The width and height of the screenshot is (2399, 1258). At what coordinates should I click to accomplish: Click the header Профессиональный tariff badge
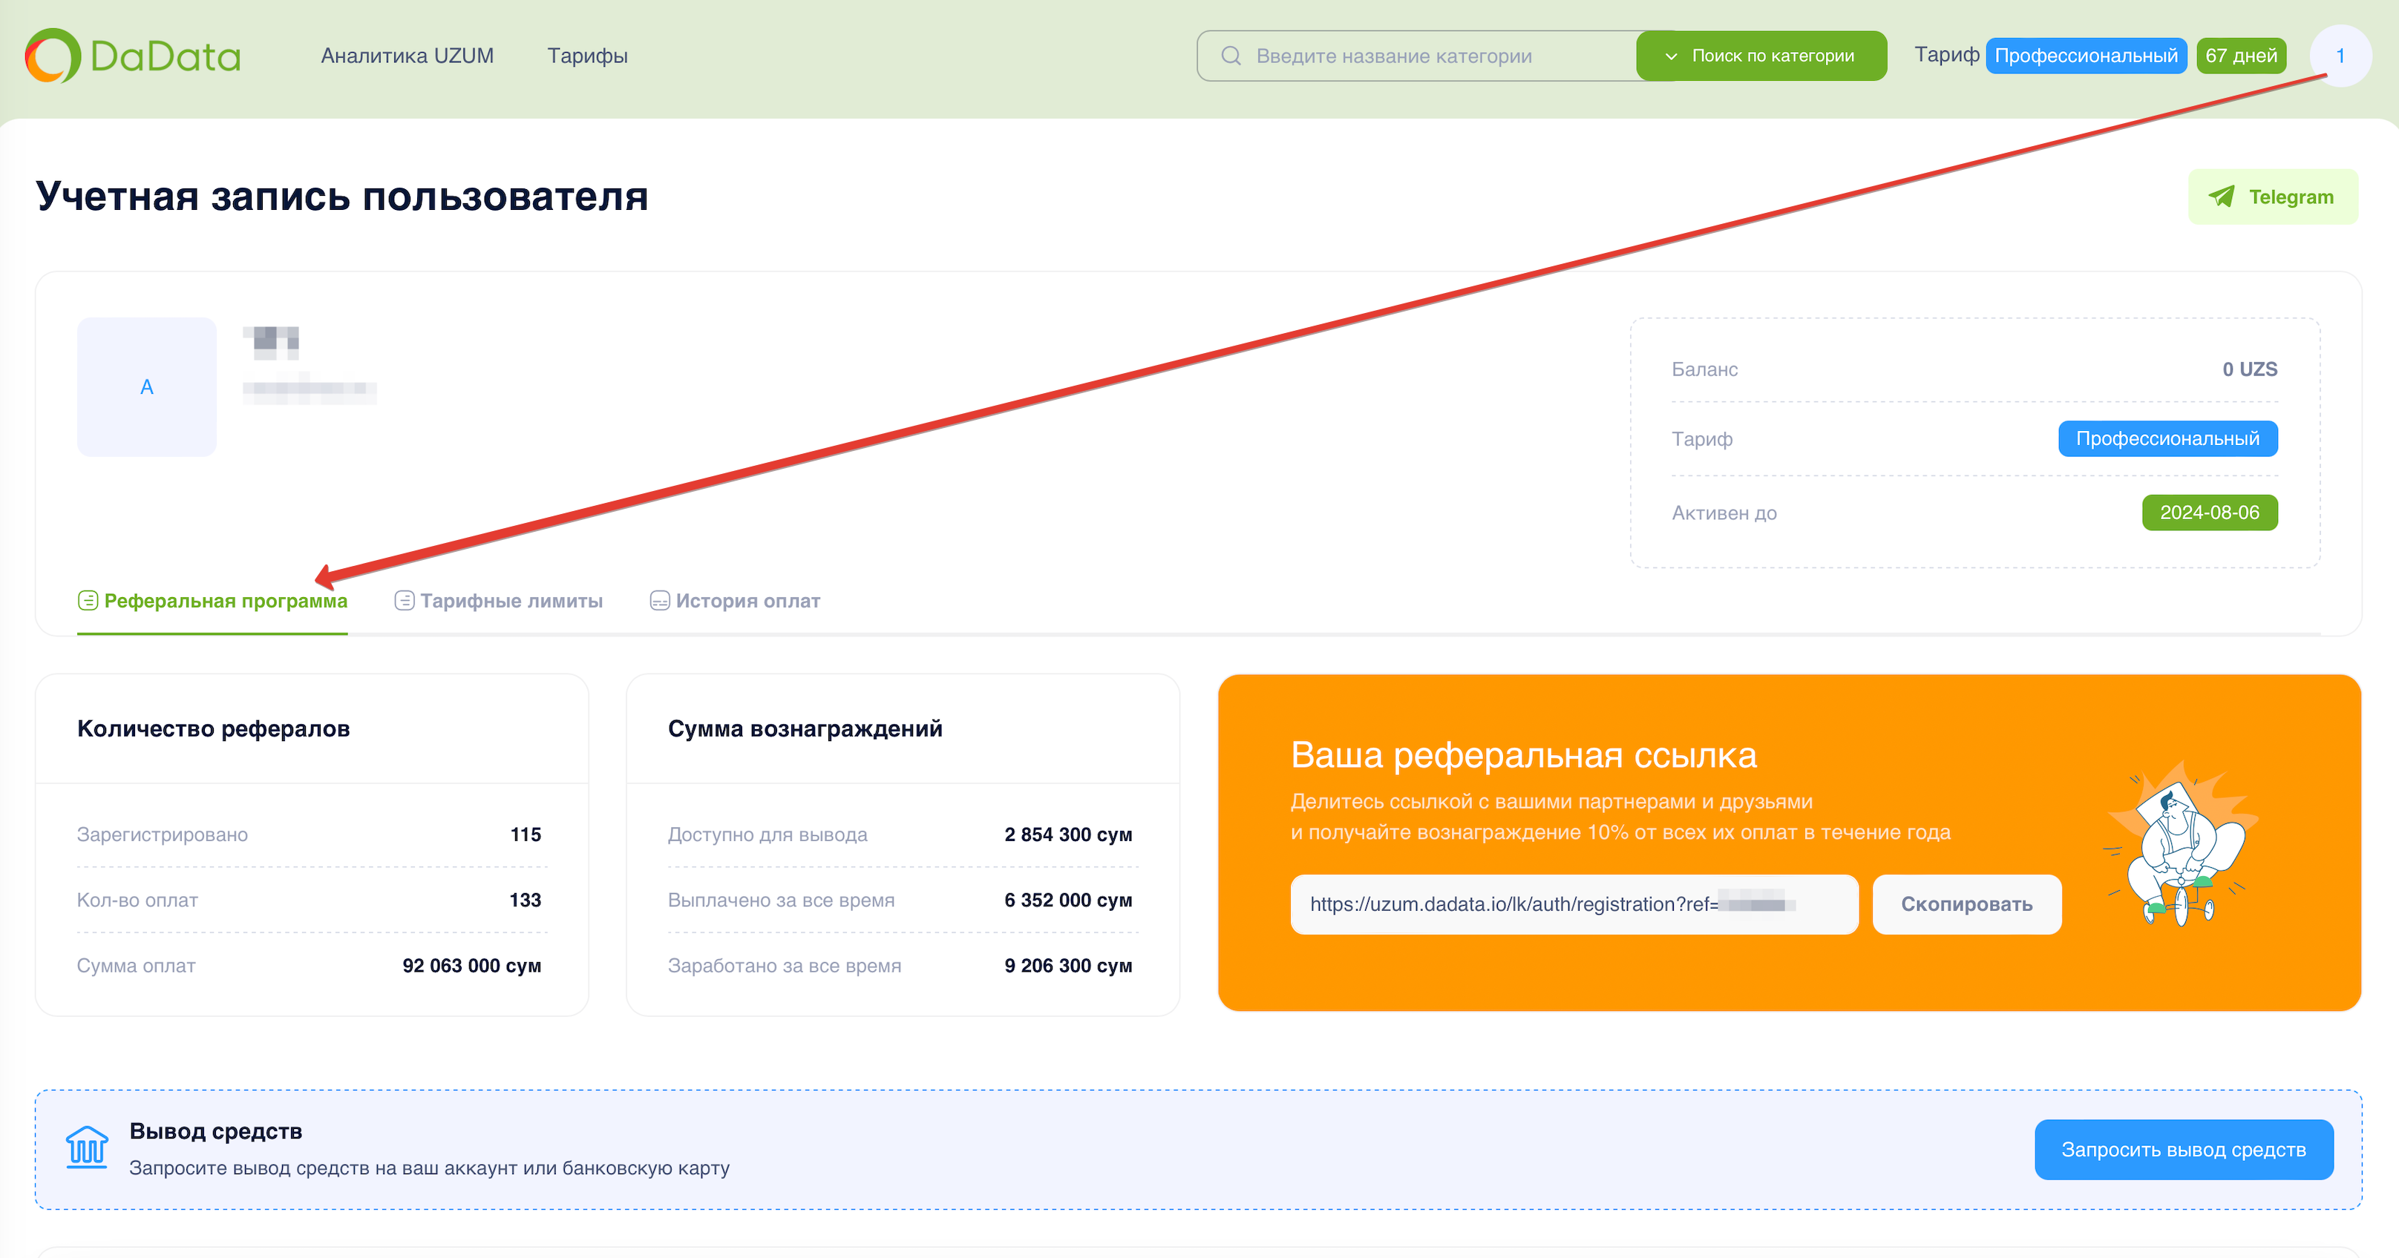pyautogui.click(x=2086, y=56)
